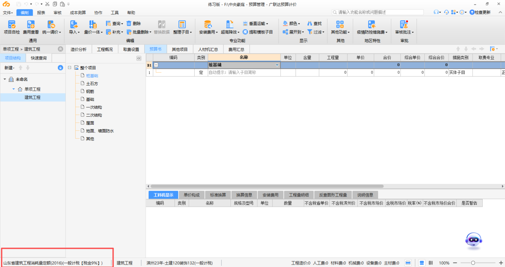The image size is (505, 267).
Task: Open the 名称 dropdown on 桩基础 row
Action: pyautogui.click(x=277, y=65)
